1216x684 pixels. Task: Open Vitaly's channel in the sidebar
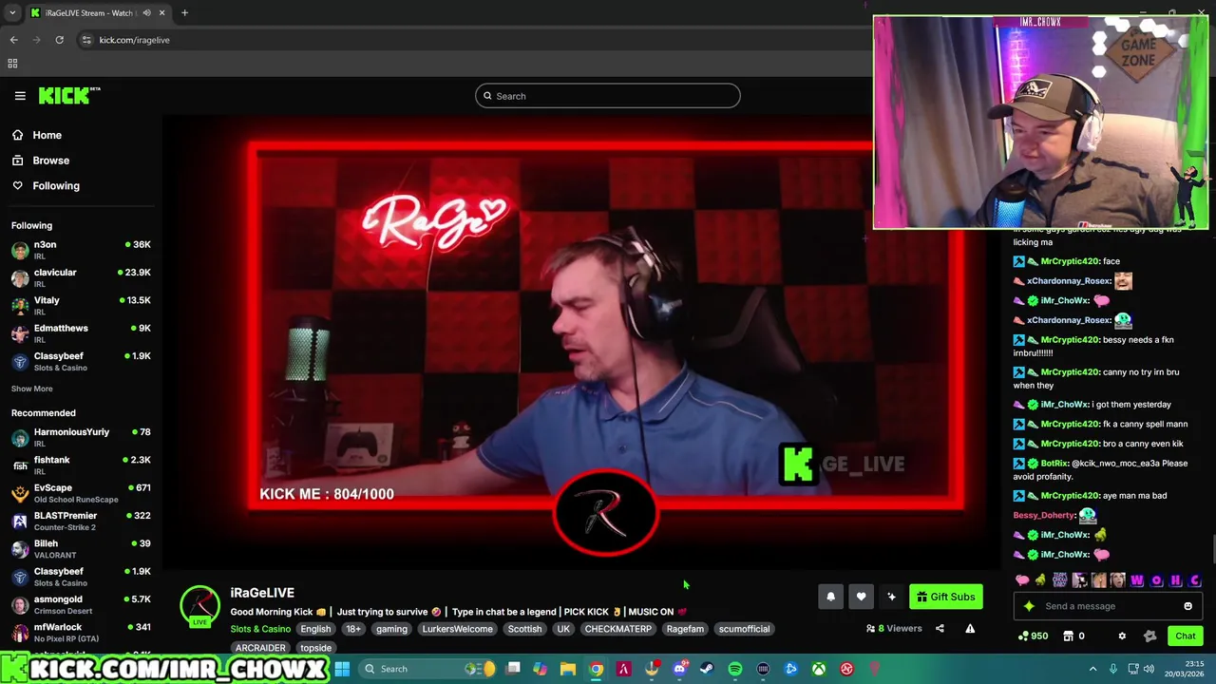pyautogui.click(x=81, y=305)
